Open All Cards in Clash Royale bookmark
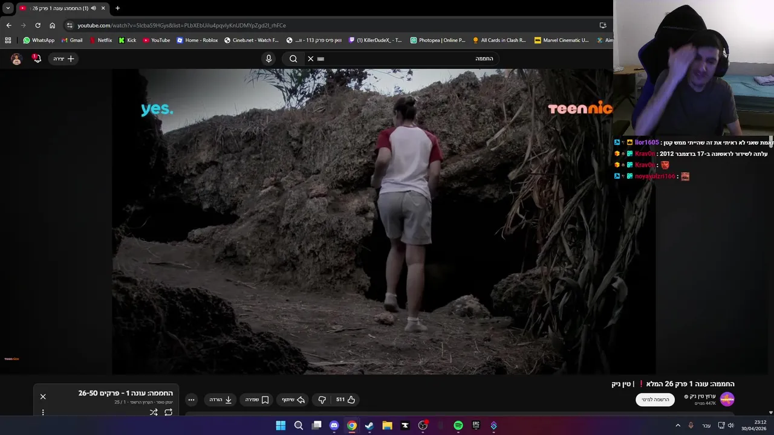 [x=499, y=40]
